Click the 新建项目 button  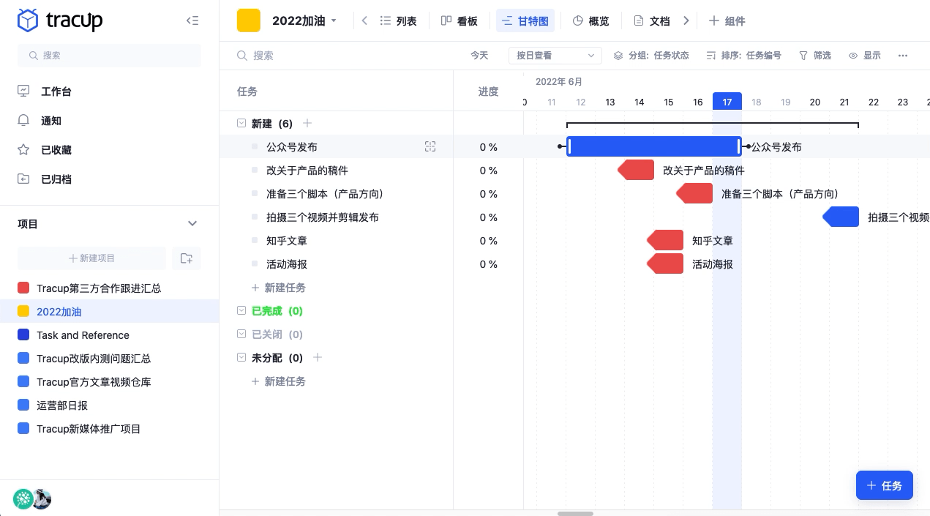91,258
